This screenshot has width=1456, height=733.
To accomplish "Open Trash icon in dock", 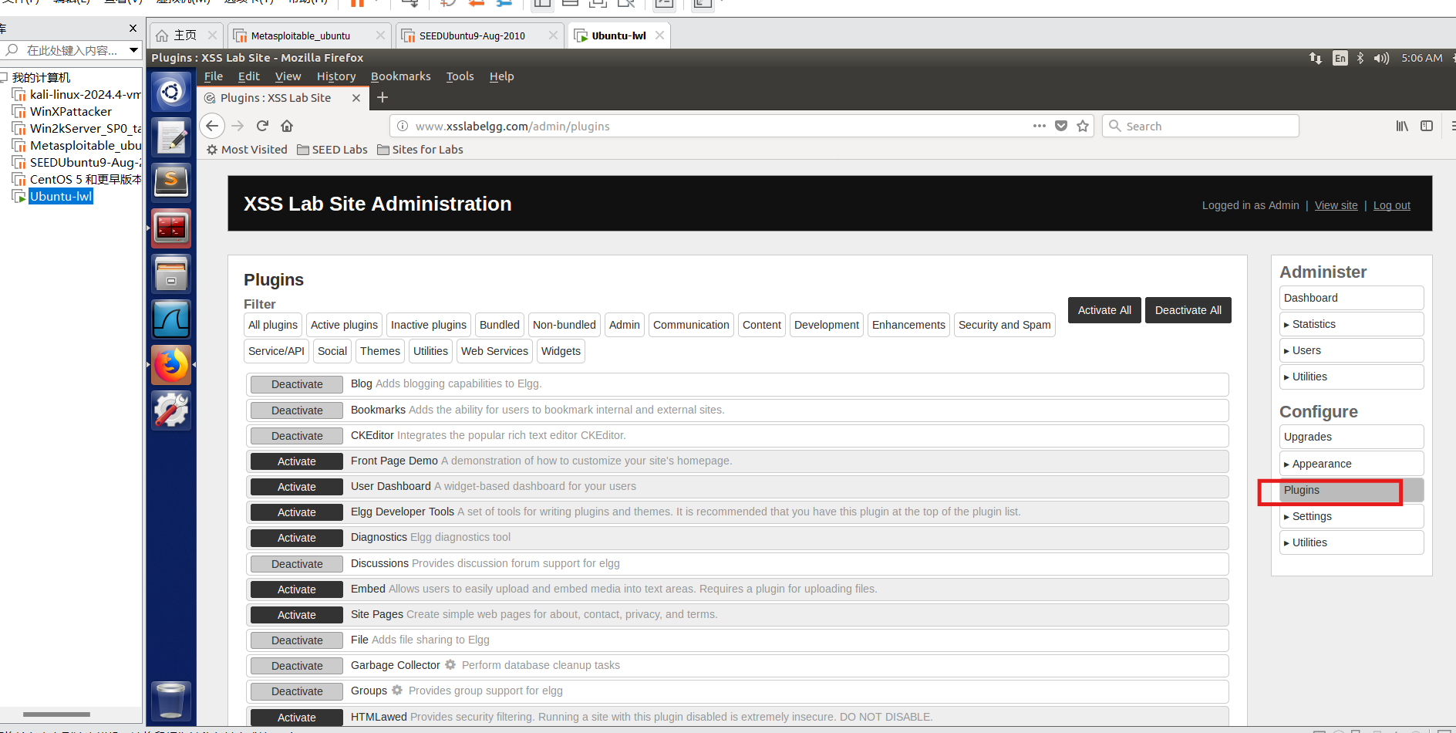I will pyautogui.click(x=170, y=701).
